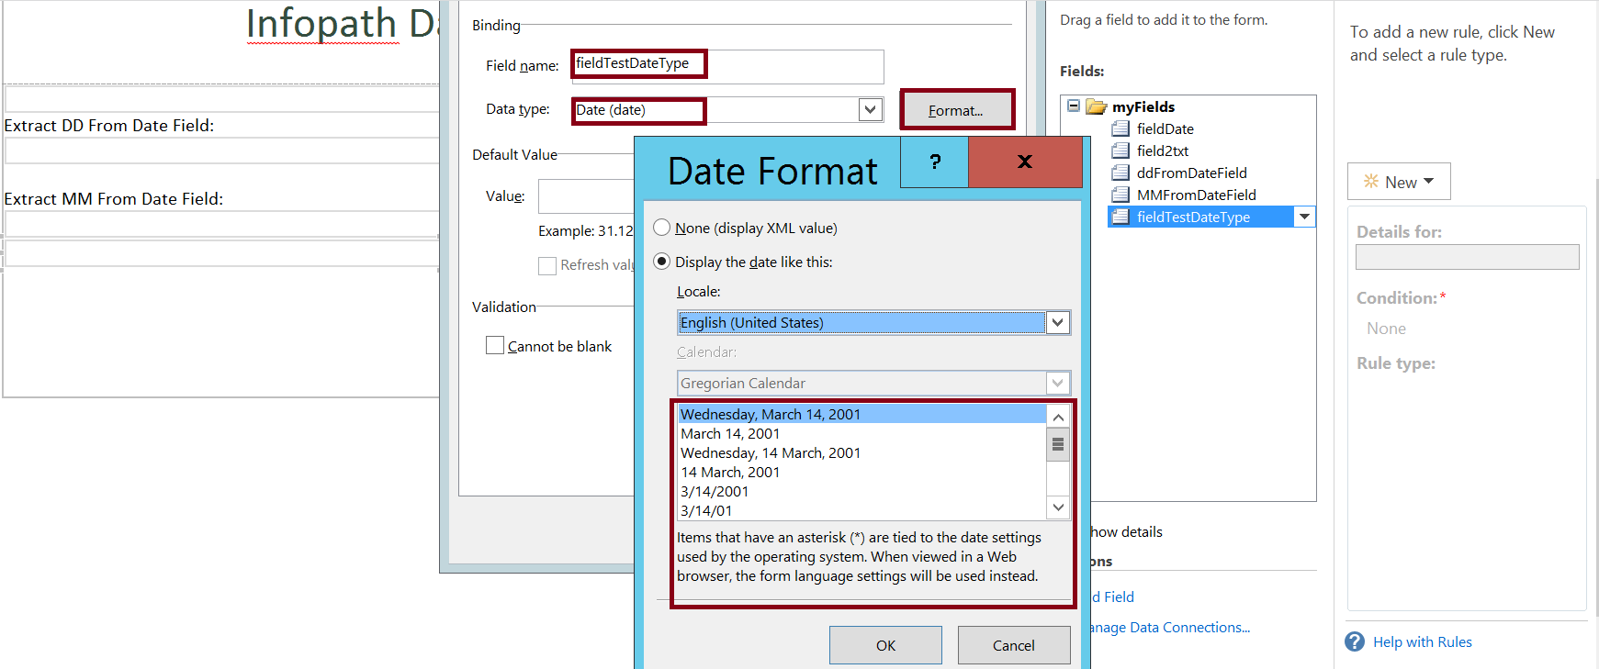Open the Data type dropdown
This screenshot has width=1599, height=669.
pyautogui.click(x=871, y=110)
